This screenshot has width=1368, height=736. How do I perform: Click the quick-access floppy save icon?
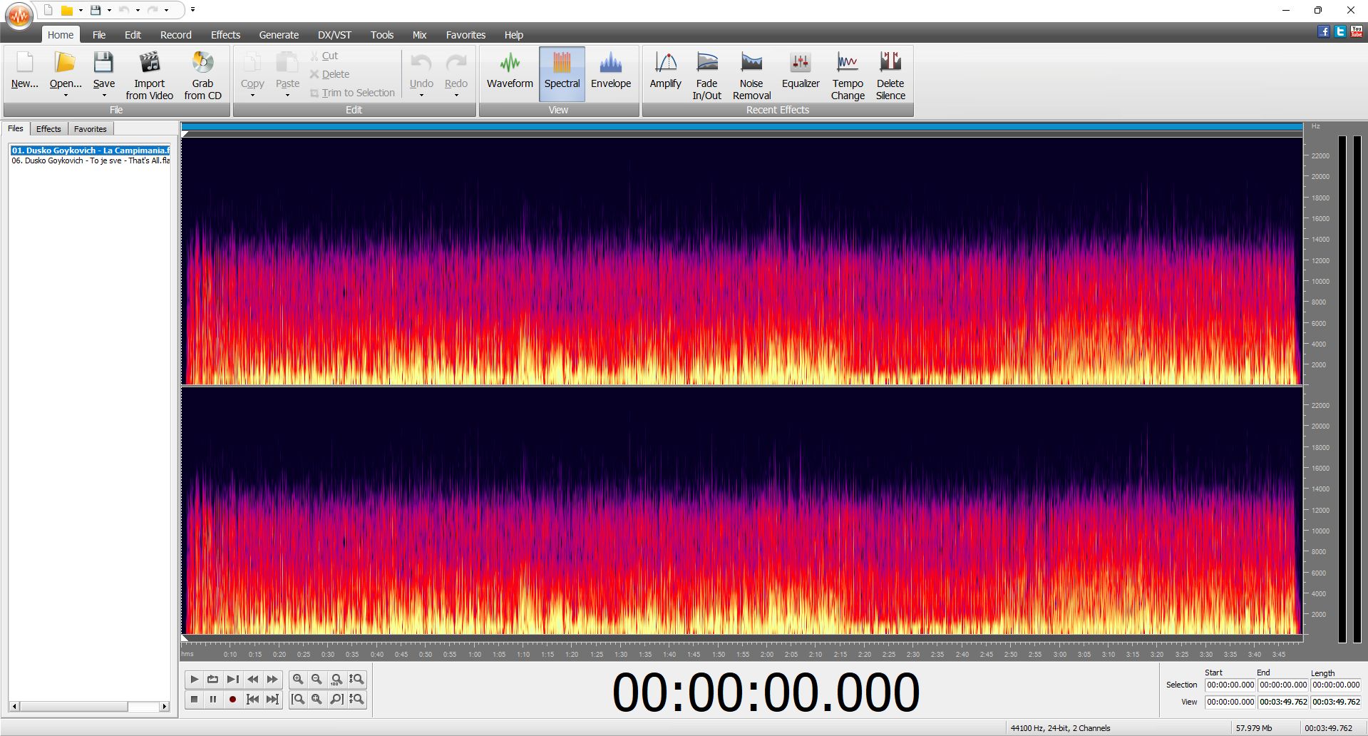click(x=96, y=10)
